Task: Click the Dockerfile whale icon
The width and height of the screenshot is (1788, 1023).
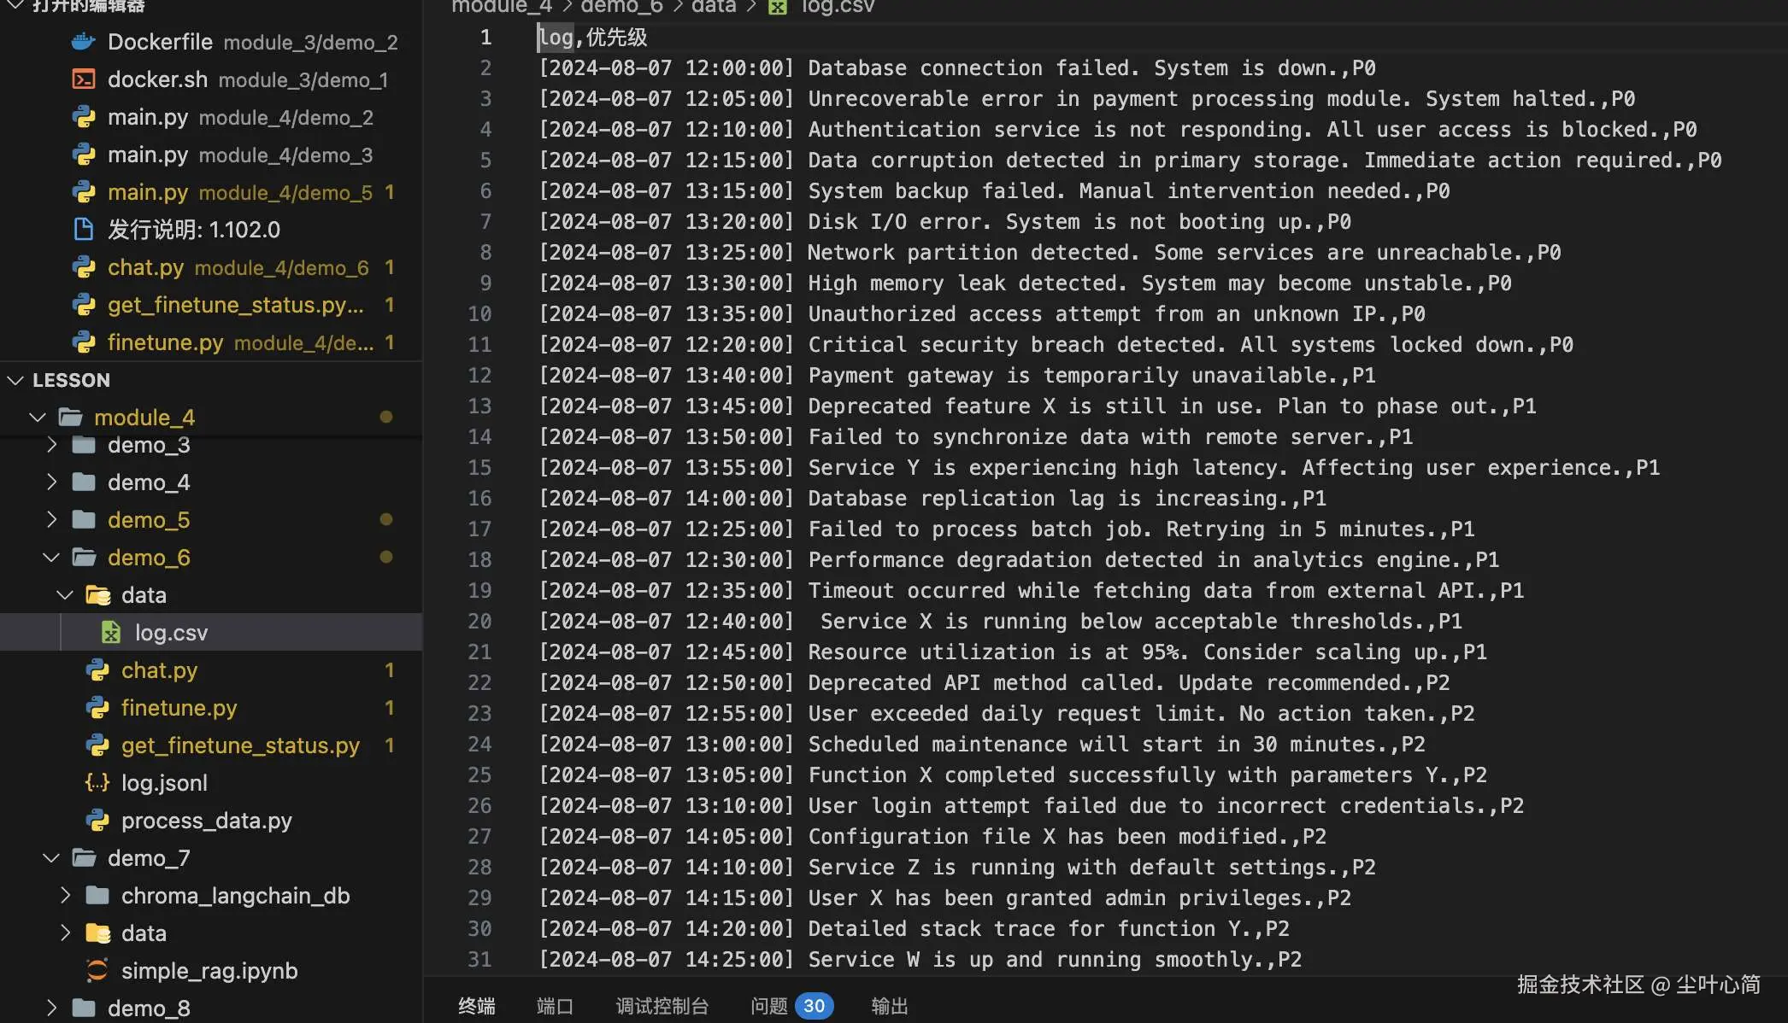Action: click(84, 42)
